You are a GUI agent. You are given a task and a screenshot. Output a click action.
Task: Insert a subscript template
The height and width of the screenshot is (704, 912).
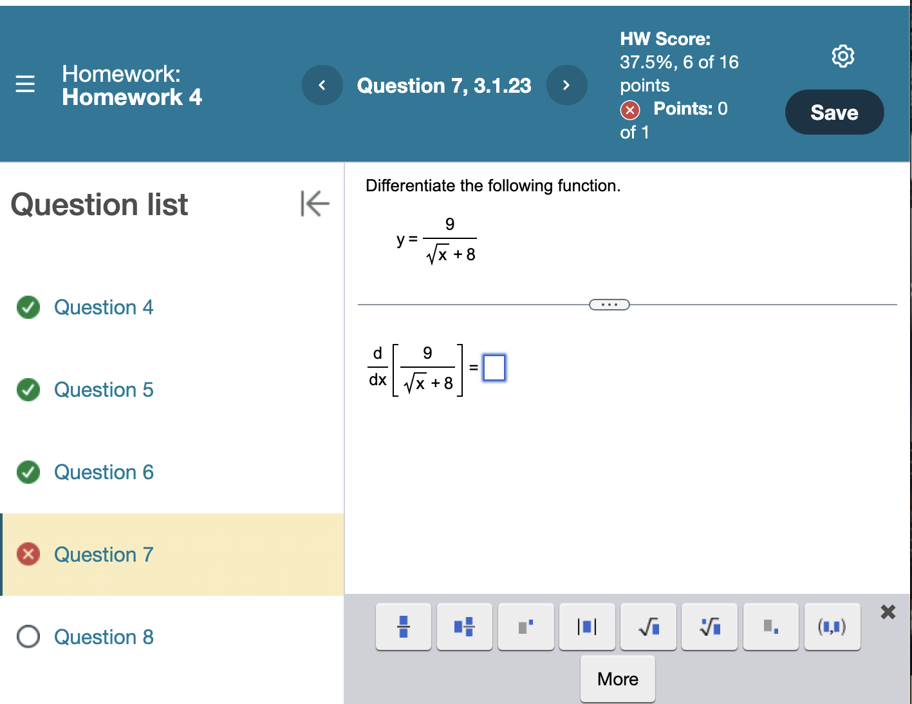770,626
